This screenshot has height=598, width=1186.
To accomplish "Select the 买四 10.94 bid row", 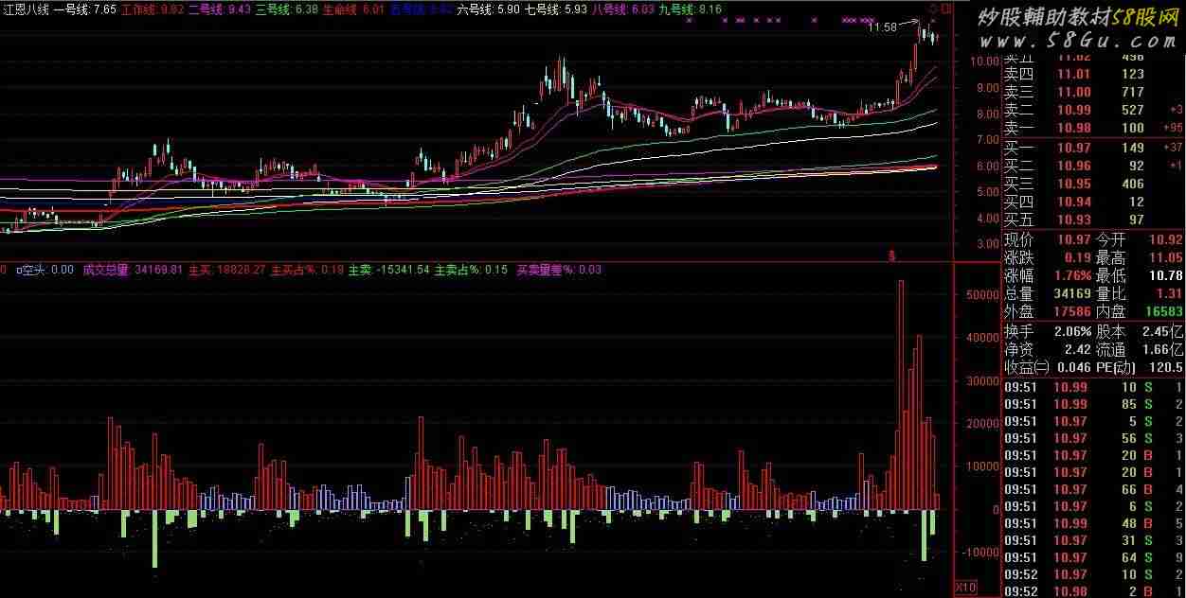I will (1093, 202).
